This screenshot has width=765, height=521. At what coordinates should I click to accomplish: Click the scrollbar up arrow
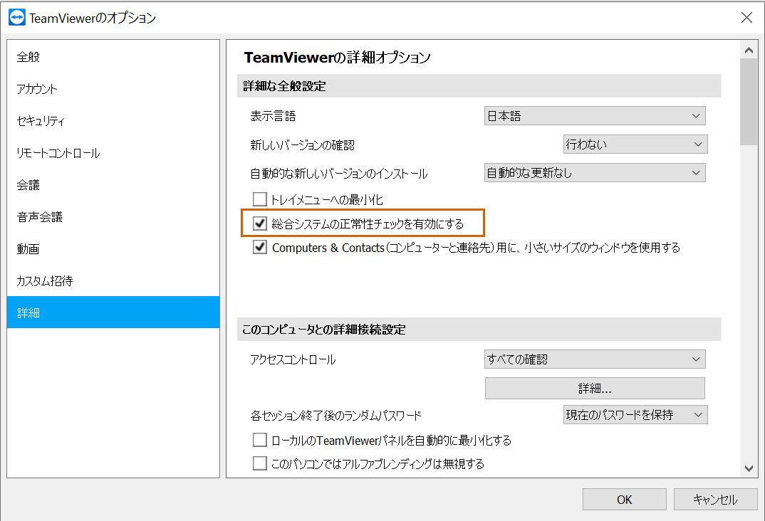pyautogui.click(x=749, y=51)
